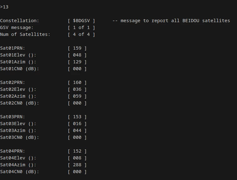Click Num of Satellites value 4 of 4
The width and height of the screenshot is (237, 180).
(x=81, y=34)
